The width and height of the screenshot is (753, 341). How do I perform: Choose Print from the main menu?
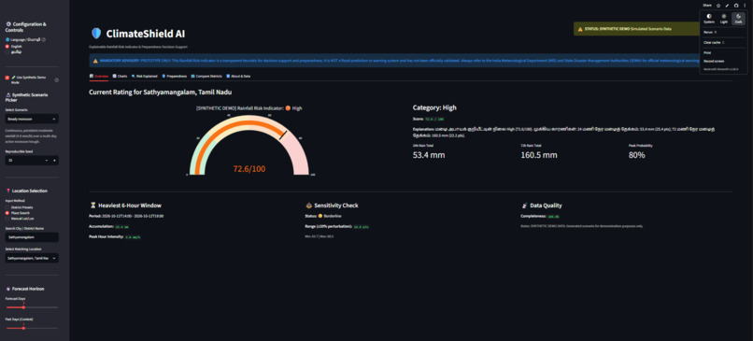point(723,53)
